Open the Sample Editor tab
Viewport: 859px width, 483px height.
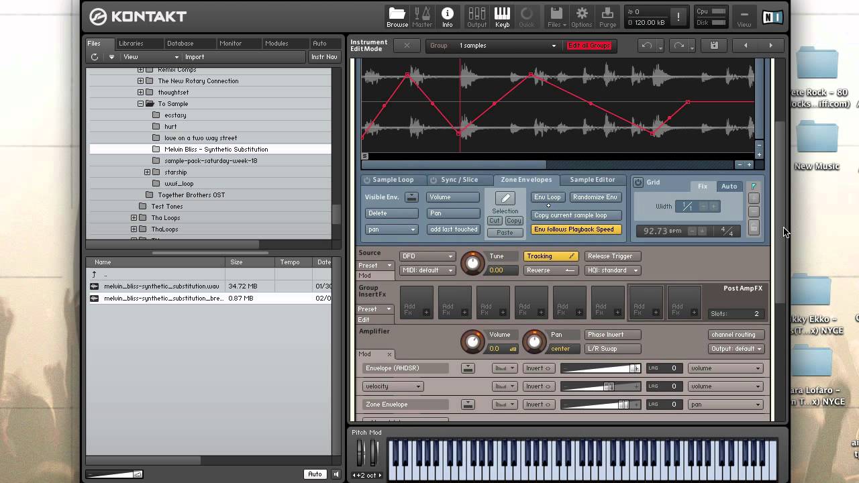coord(593,180)
